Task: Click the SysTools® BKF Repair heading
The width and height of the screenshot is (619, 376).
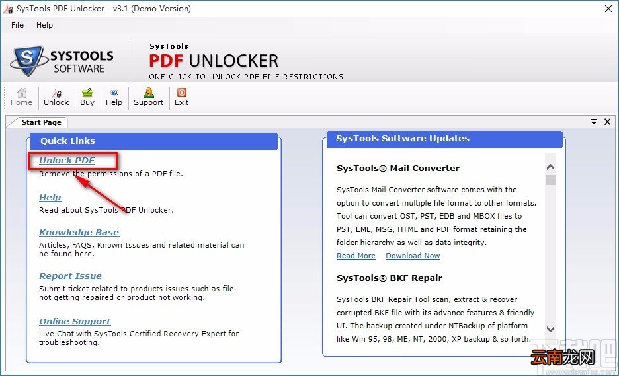Action: (390, 278)
